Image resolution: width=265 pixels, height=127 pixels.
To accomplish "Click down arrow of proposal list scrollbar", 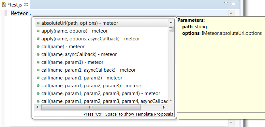I will [x=171, y=101].
